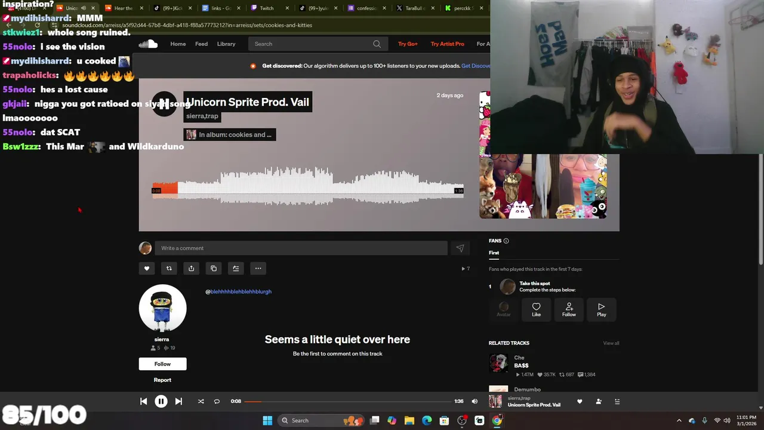The height and width of the screenshot is (430, 764).
Task: Seek on the bottom playback progress bar
Action: coord(348,401)
